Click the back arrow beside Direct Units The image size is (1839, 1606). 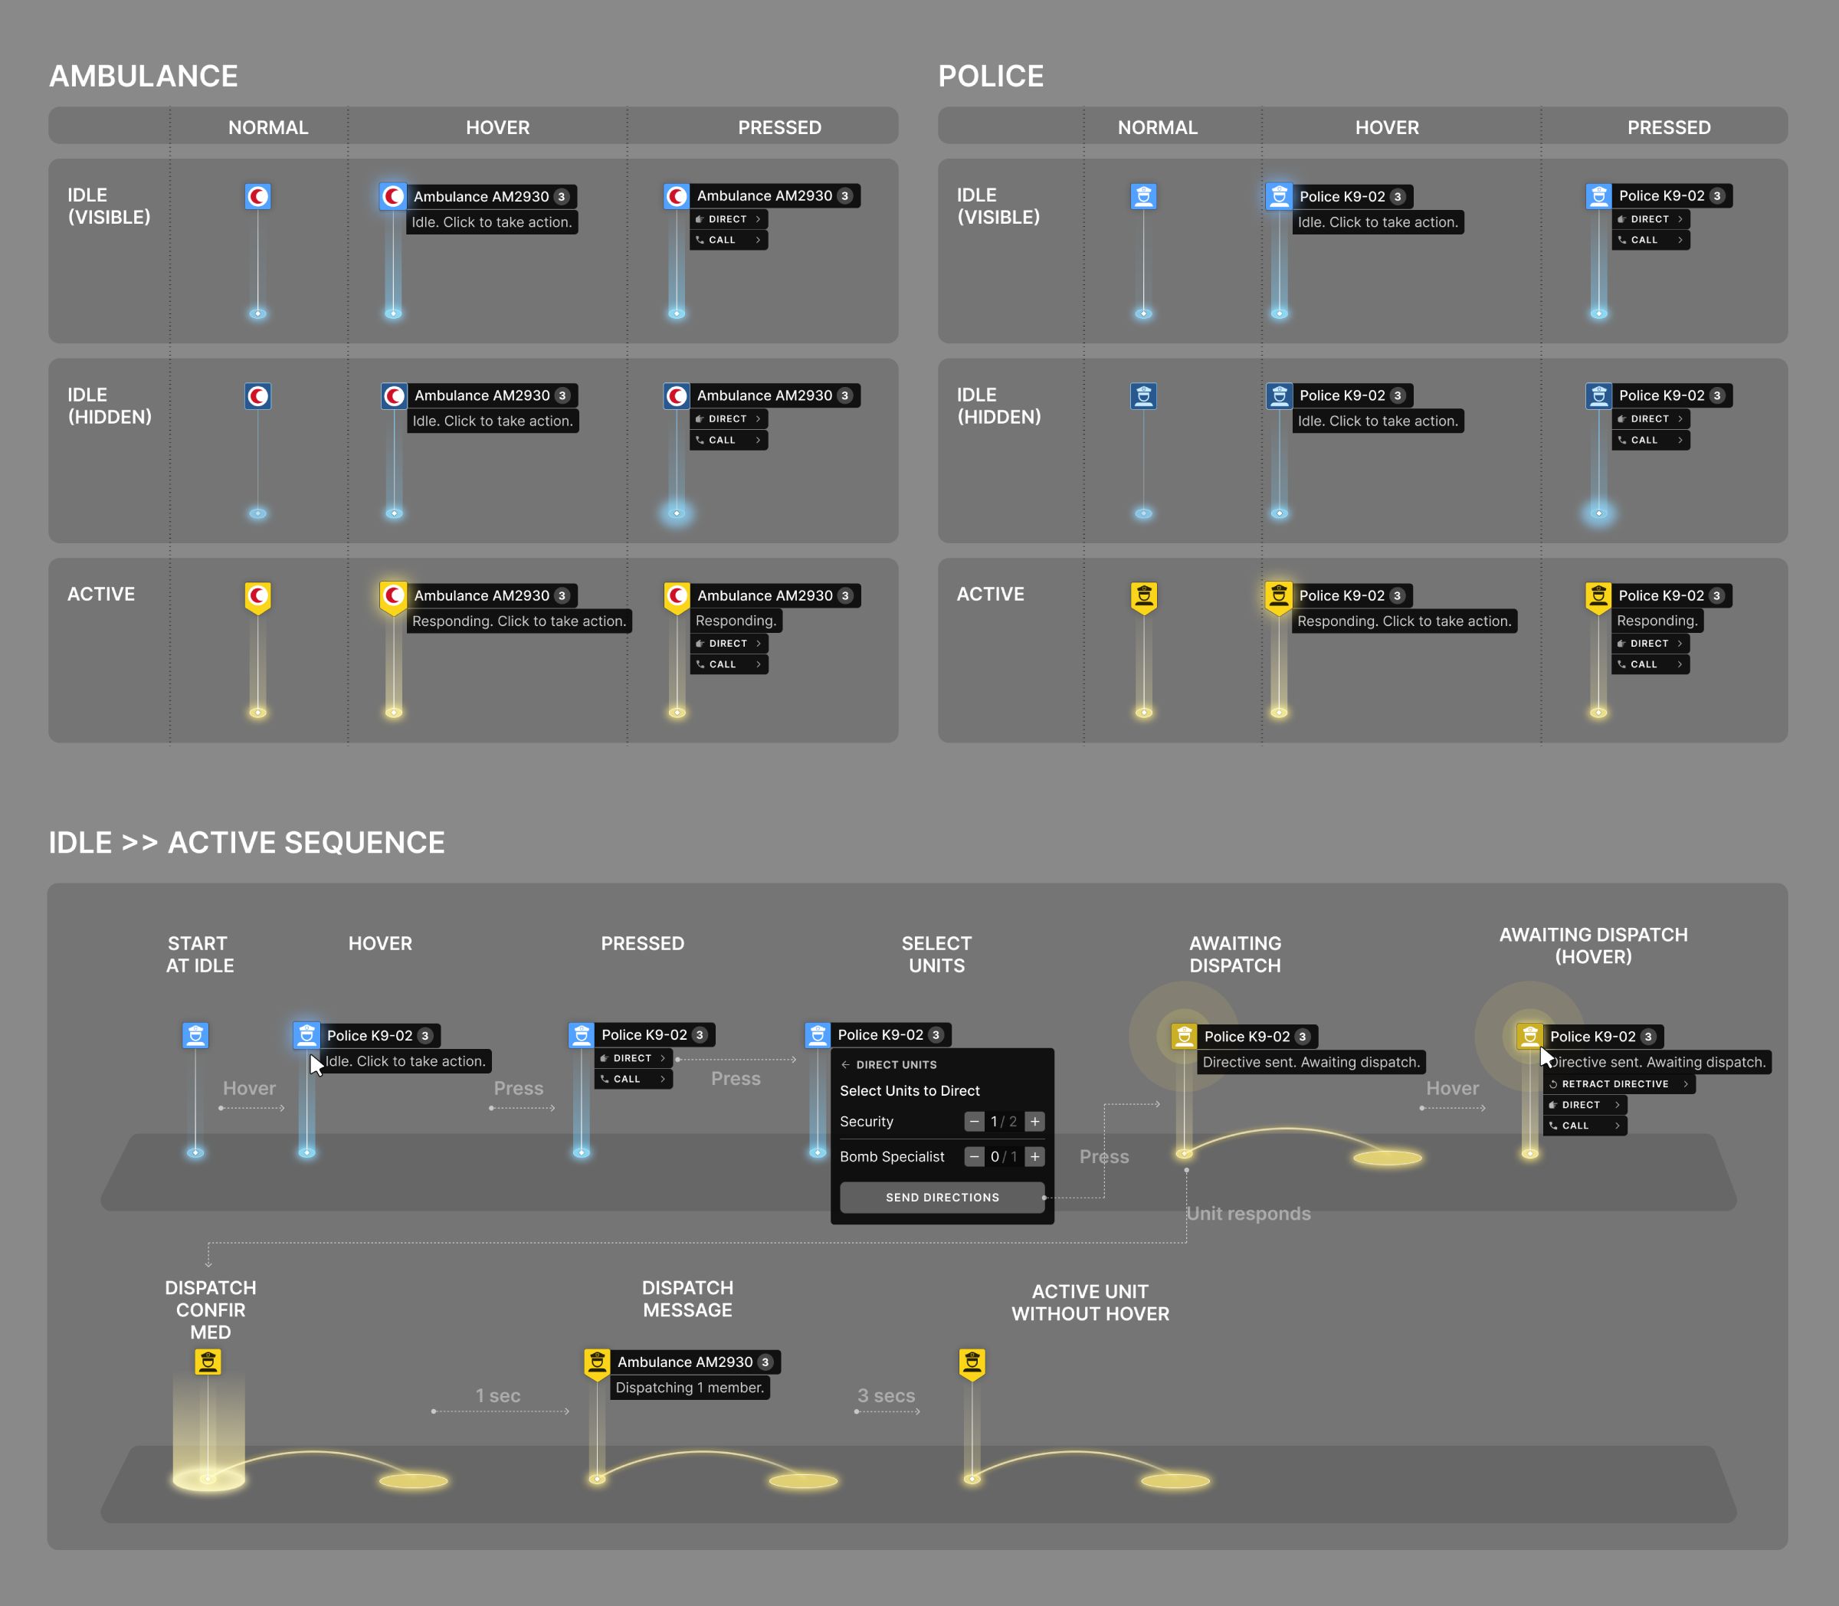click(845, 1065)
